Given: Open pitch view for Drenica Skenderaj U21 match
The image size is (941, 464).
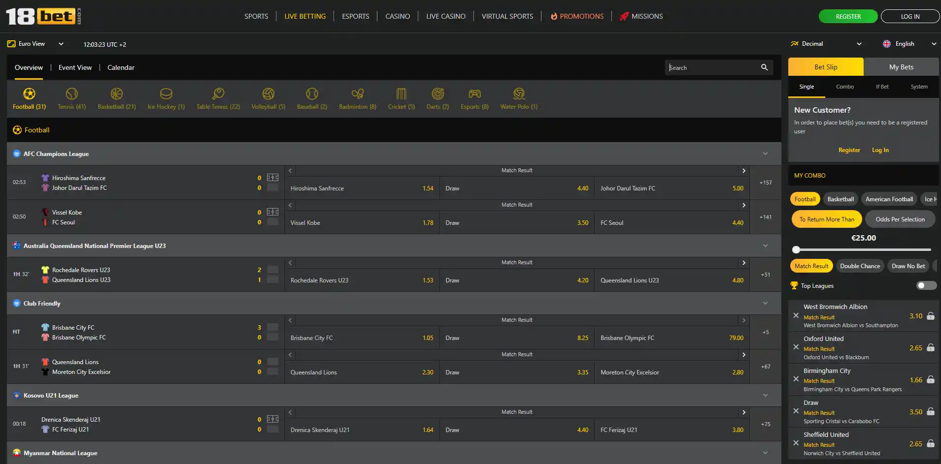Looking at the screenshot, I should pyautogui.click(x=272, y=419).
